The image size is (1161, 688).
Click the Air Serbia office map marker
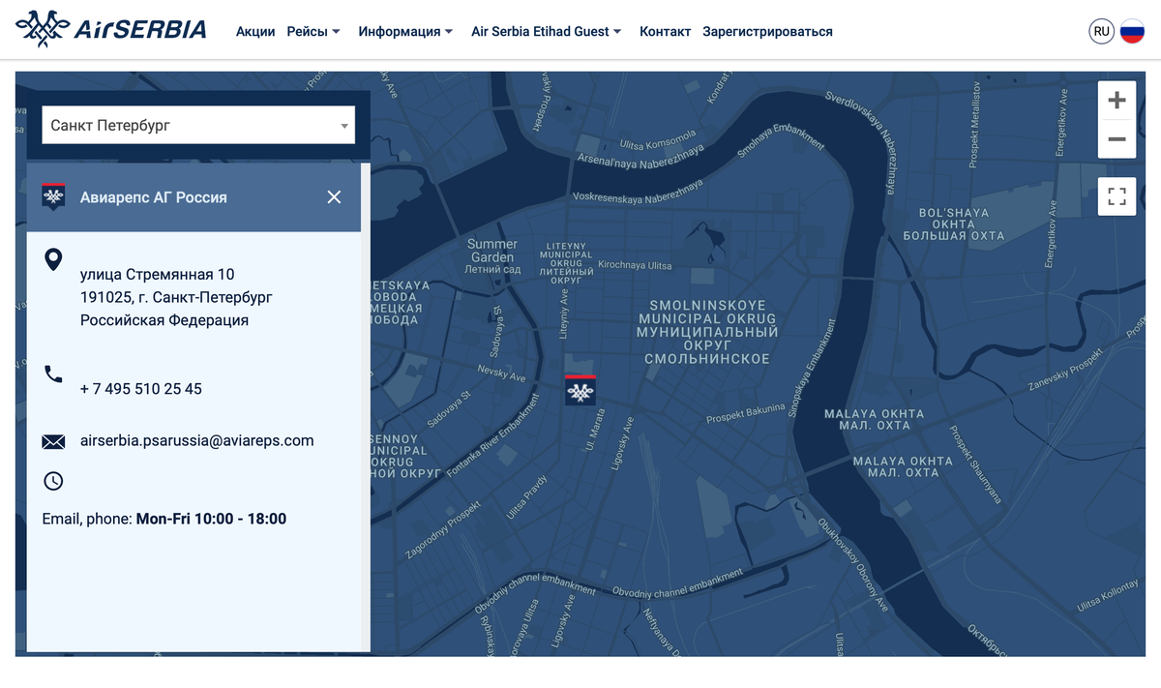[580, 390]
